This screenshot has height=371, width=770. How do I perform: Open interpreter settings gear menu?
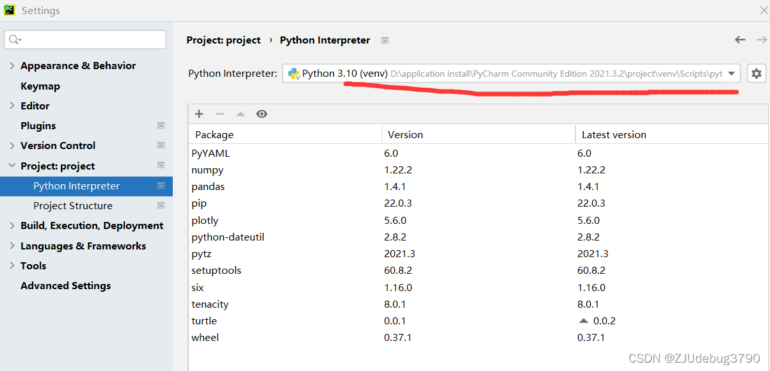(757, 74)
